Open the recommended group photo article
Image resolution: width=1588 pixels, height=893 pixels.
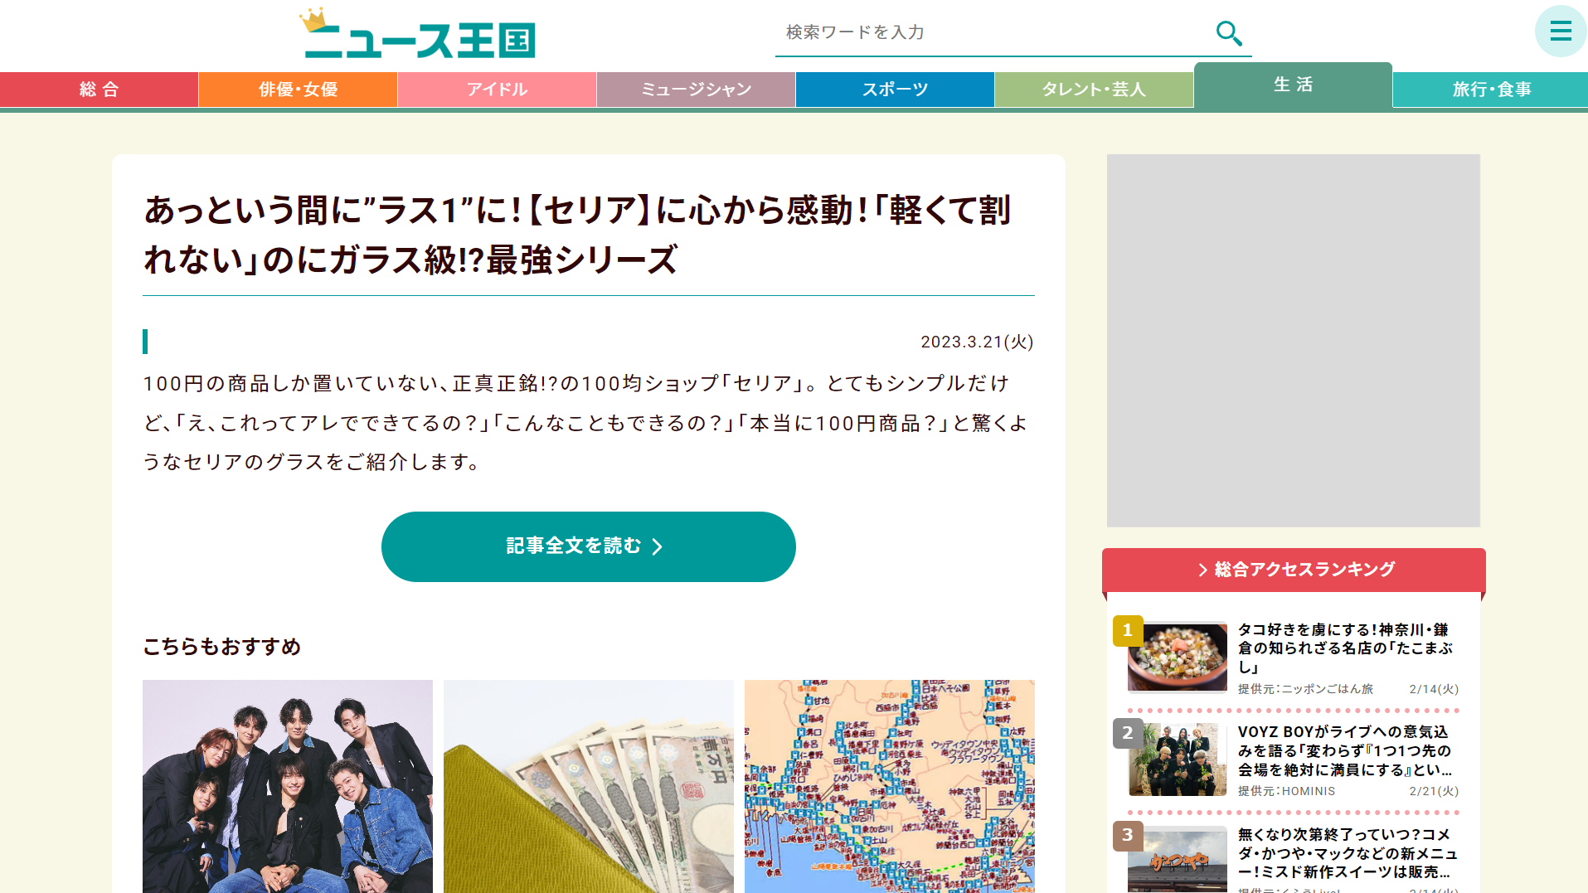coord(288,786)
